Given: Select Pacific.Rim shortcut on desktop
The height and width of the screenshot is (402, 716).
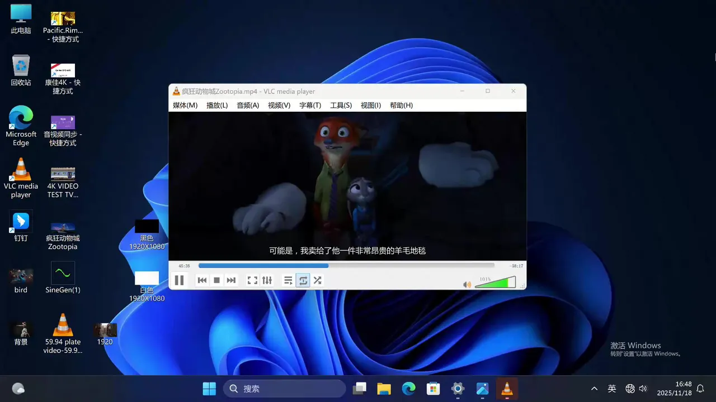Looking at the screenshot, I should pyautogui.click(x=63, y=27).
